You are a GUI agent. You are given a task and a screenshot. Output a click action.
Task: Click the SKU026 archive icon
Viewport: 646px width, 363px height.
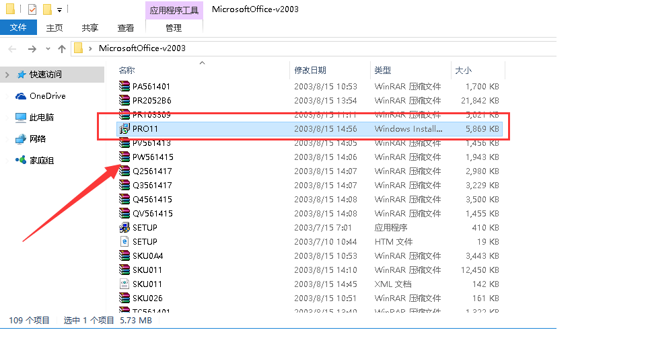coord(124,298)
